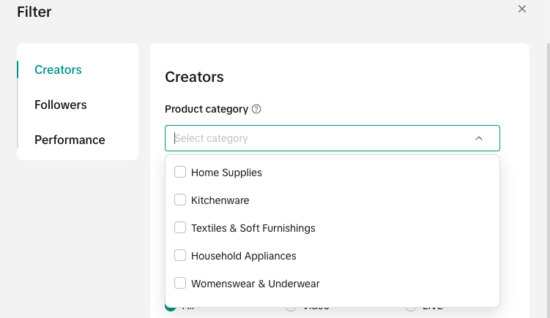550x318 pixels.
Task: Tick the Household Appliances checkbox box
Action: tap(180, 256)
